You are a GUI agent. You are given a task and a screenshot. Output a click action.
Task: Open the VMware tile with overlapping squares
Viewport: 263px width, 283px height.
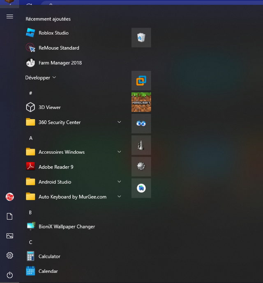pyautogui.click(x=141, y=80)
